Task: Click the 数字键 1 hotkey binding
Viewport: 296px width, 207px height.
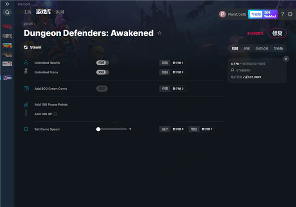Action: [x=178, y=63]
